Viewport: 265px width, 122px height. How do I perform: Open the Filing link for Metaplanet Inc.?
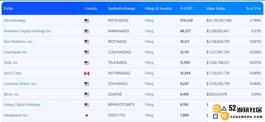click(x=149, y=115)
